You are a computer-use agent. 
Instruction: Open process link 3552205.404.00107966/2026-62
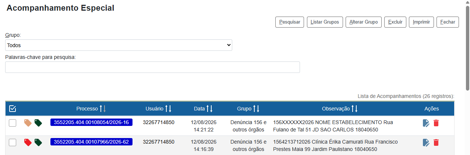tap(91, 142)
